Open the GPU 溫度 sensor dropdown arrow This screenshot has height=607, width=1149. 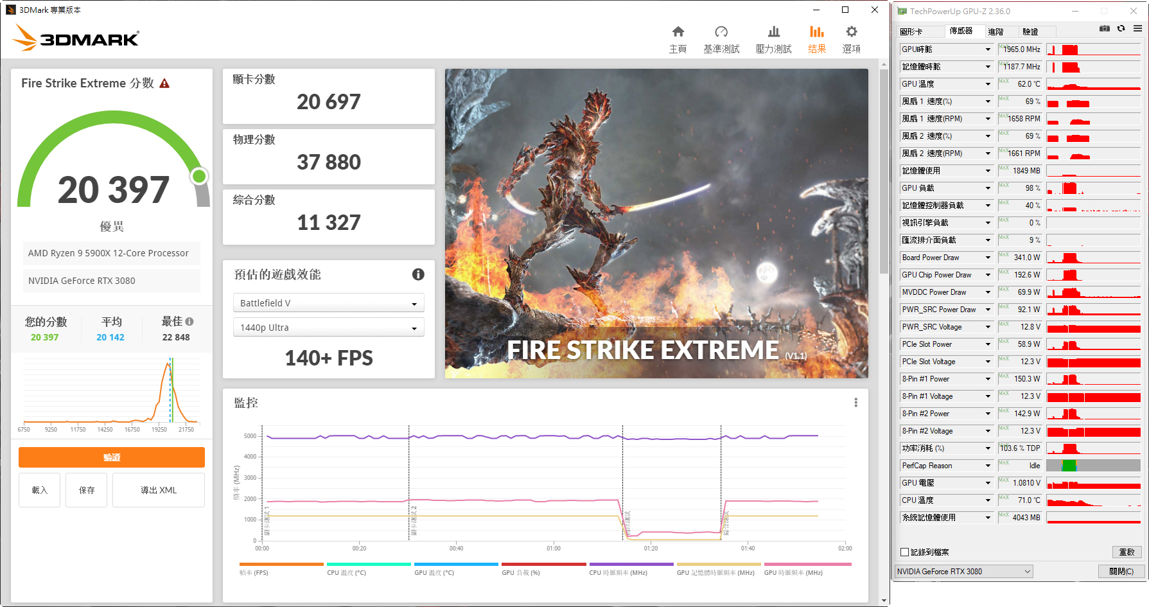[x=988, y=84]
